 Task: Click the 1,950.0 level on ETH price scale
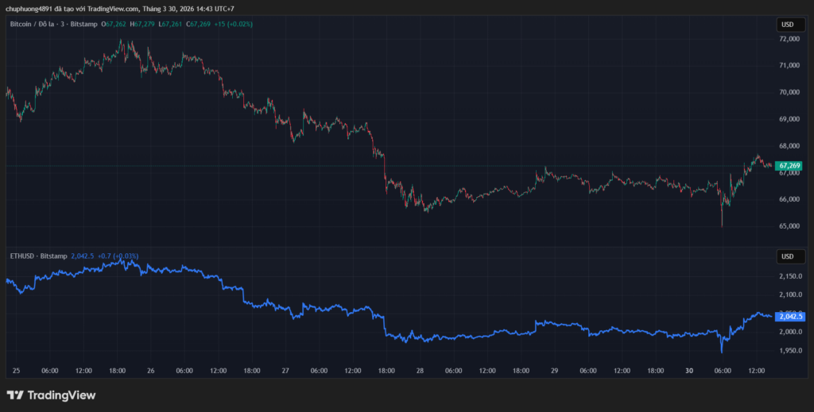[790, 350]
